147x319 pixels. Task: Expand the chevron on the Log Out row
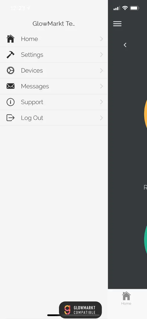point(102,118)
